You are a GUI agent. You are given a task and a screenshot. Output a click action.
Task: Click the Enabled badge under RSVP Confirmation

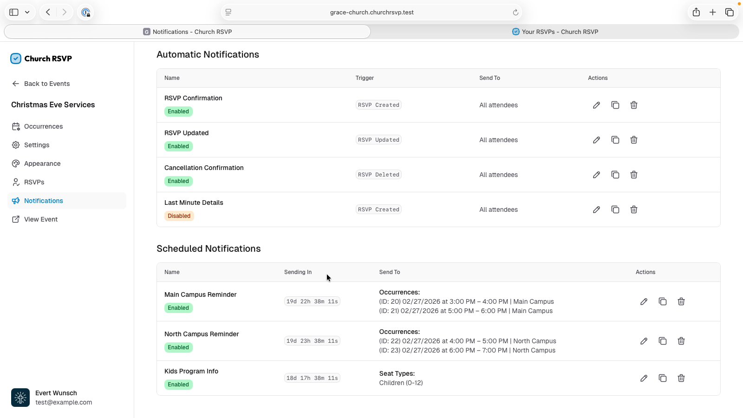[x=178, y=111]
